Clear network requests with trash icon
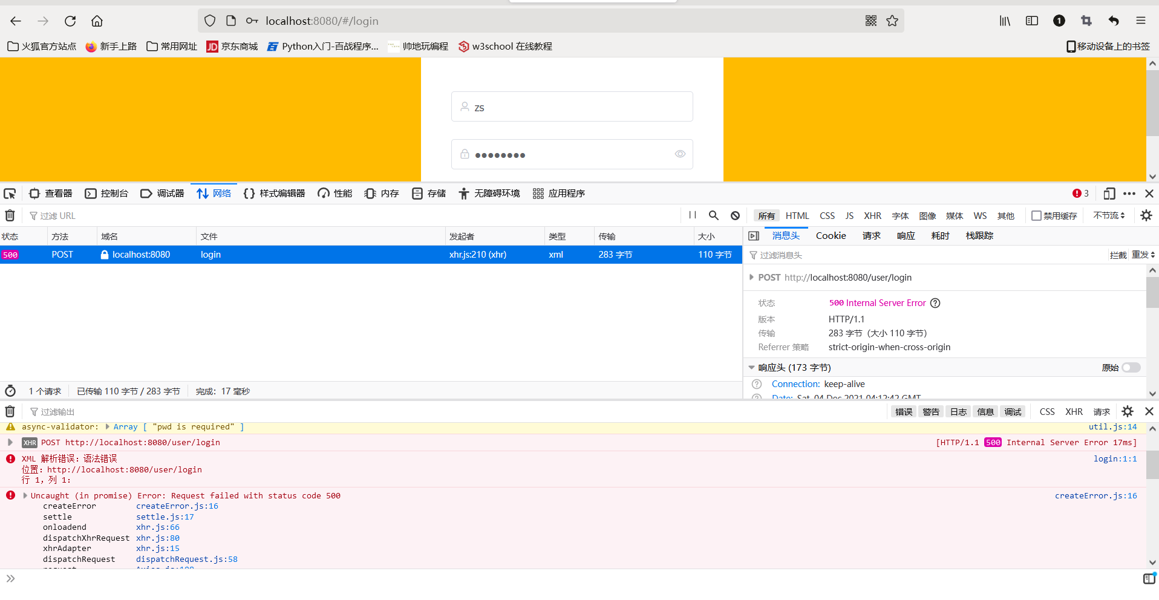Viewport: 1159px width, 600px height. coord(10,215)
